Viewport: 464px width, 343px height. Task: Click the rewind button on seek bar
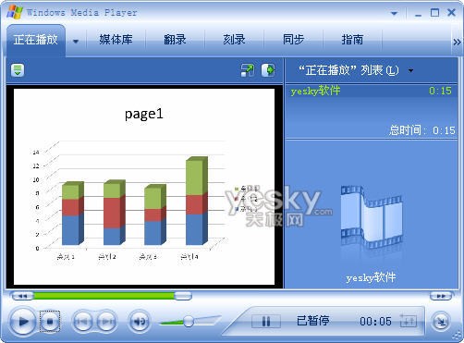pyautogui.click(x=22, y=296)
